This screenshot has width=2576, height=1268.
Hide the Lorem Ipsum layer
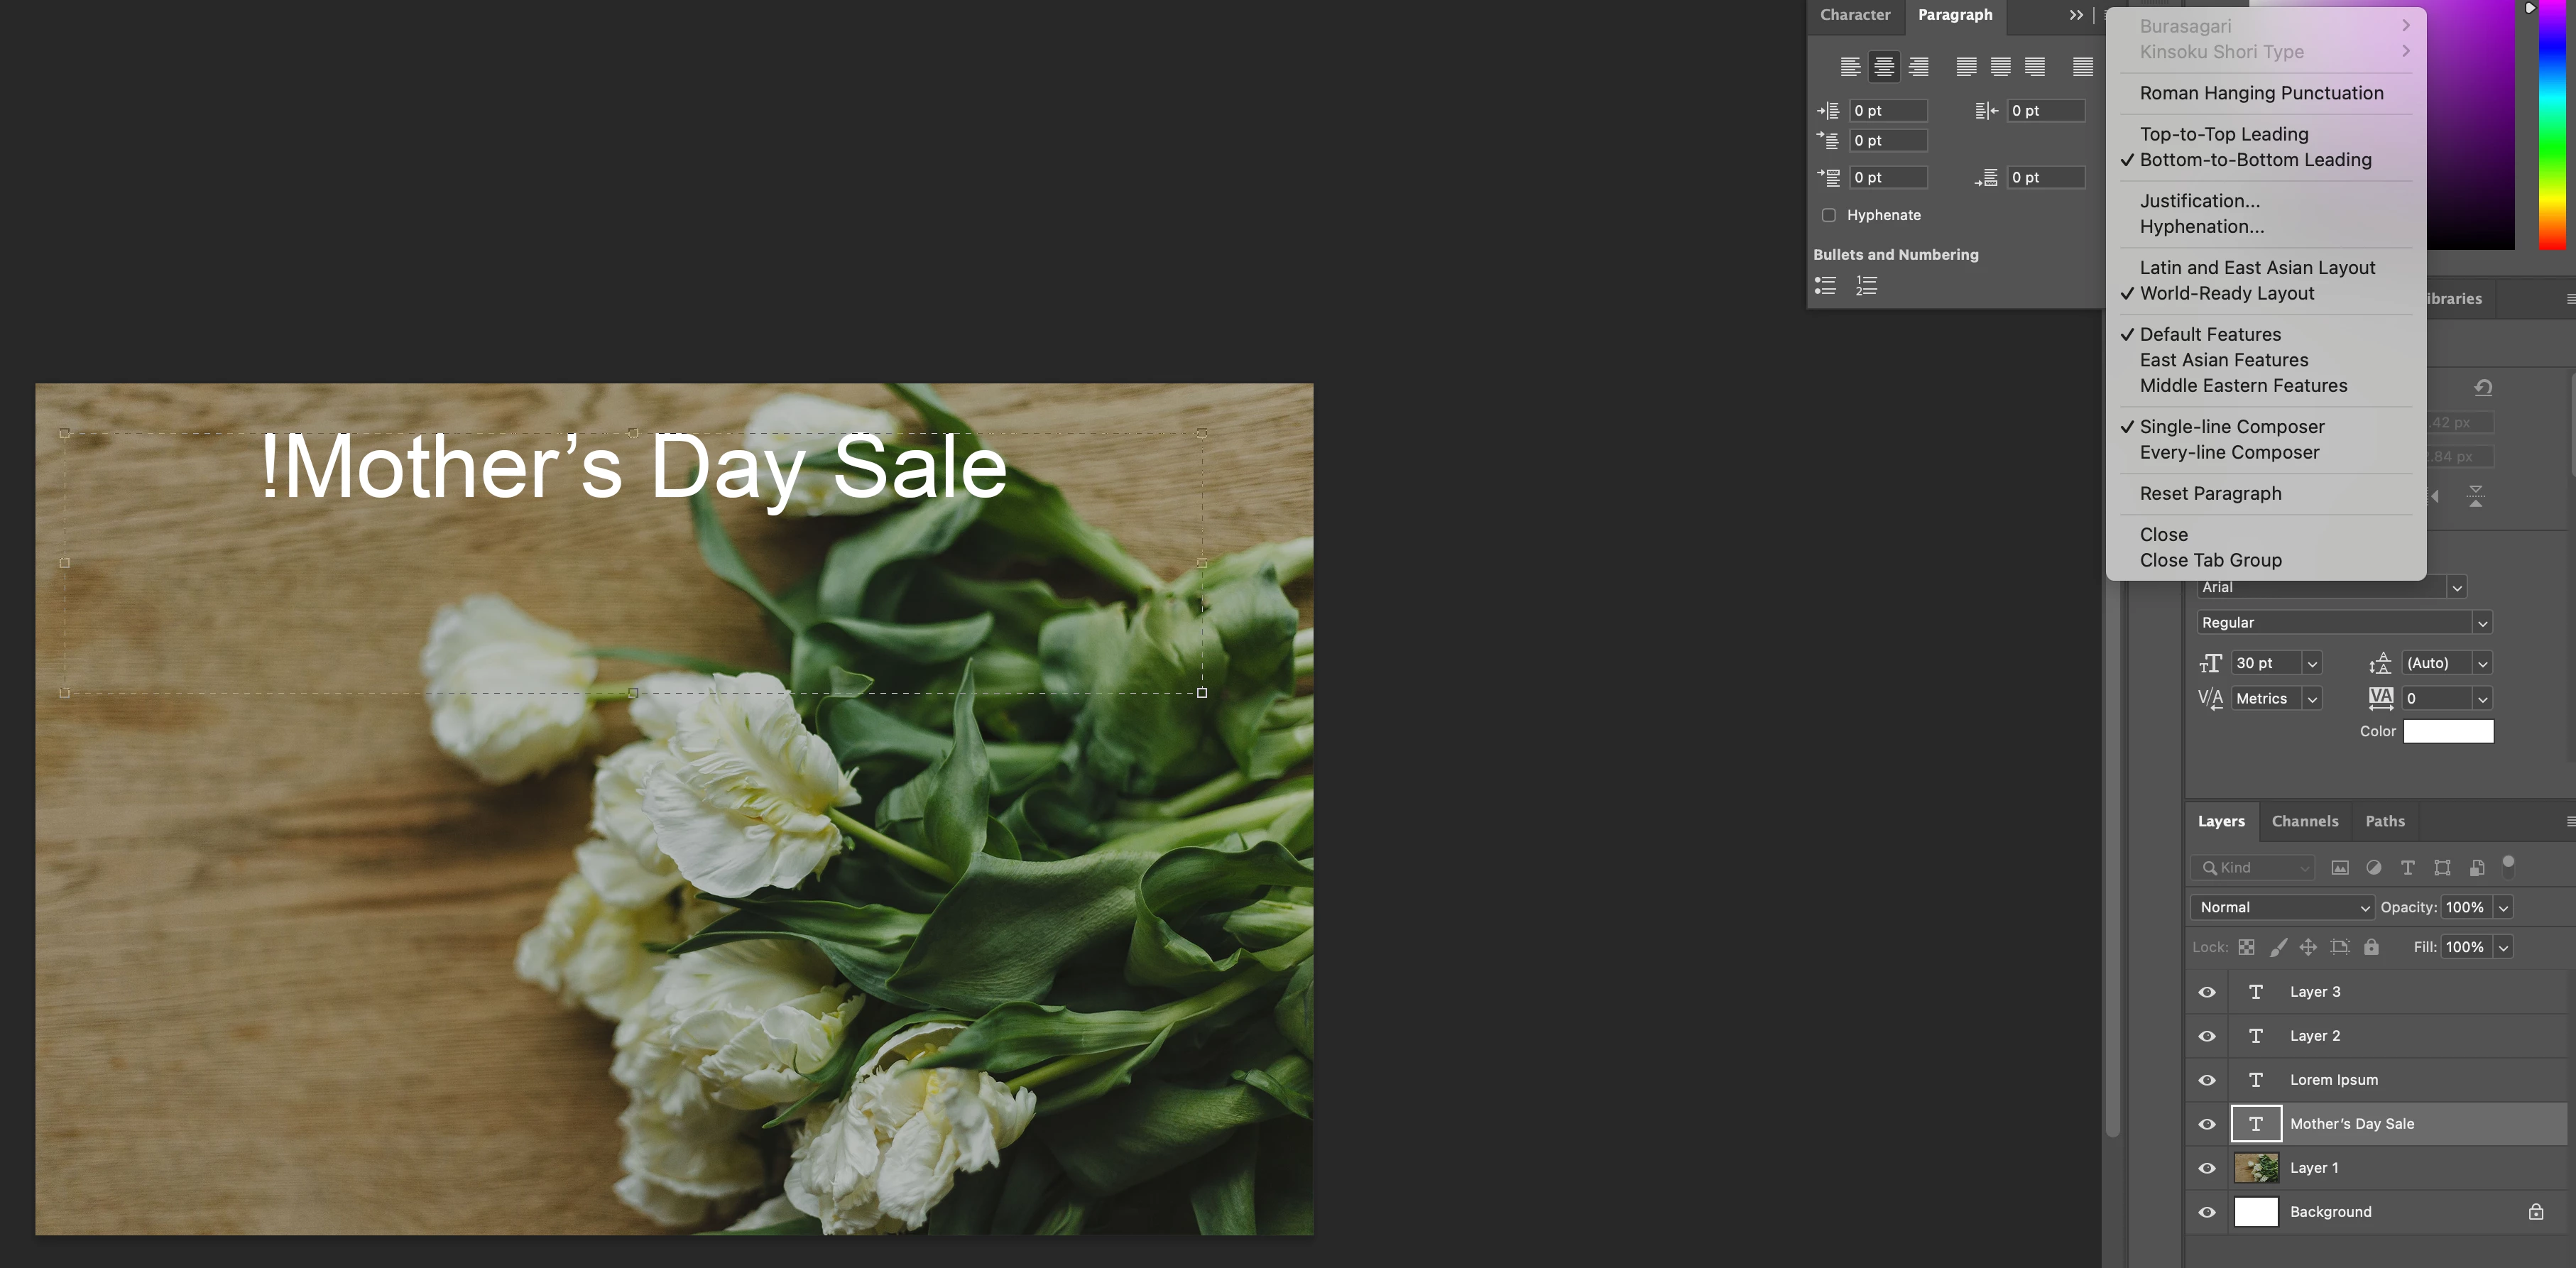tap(2207, 1080)
